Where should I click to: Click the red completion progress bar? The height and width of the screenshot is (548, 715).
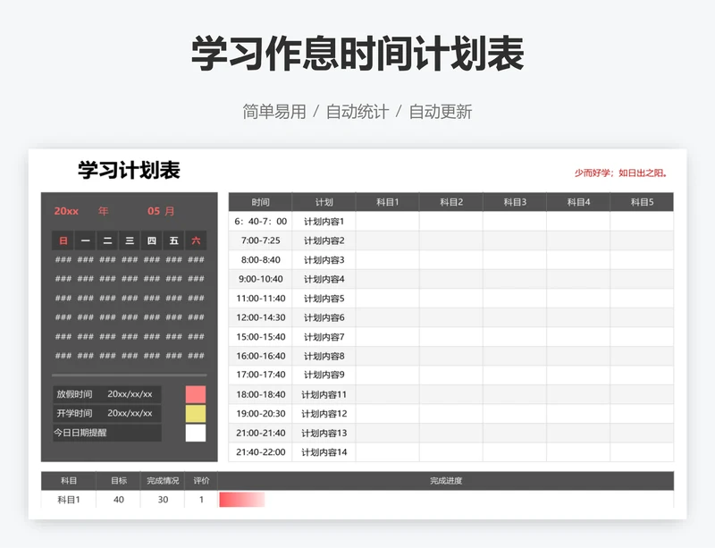241,500
